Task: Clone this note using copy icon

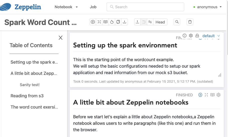Action: 118,22
